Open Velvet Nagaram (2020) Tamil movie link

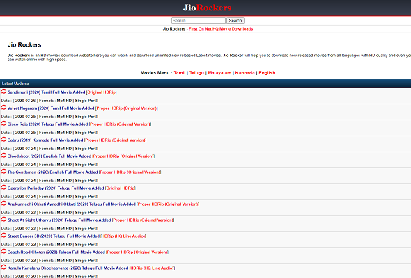pyautogui.click(x=83, y=108)
